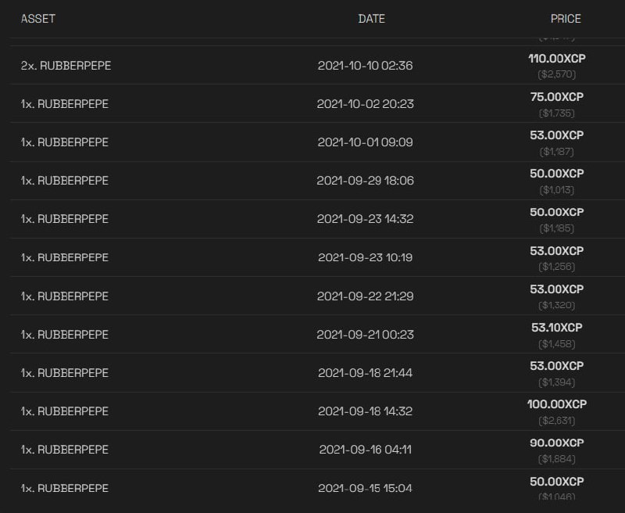Click the 90.00XCP price
Viewport: 625px width, 513px height.
click(x=556, y=442)
